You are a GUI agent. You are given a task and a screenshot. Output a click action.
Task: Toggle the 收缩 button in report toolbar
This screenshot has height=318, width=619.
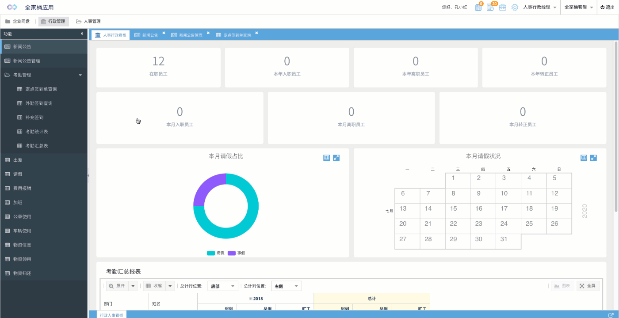click(156, 285)
